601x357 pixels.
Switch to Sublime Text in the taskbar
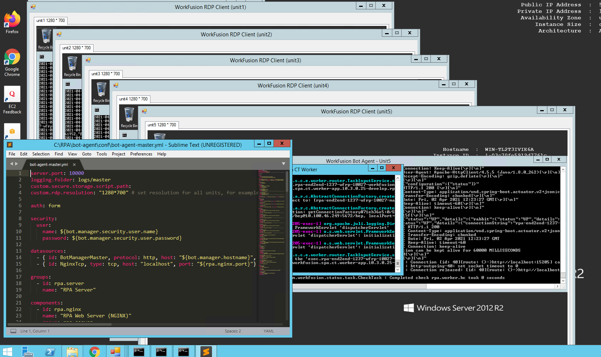[206, 352]
